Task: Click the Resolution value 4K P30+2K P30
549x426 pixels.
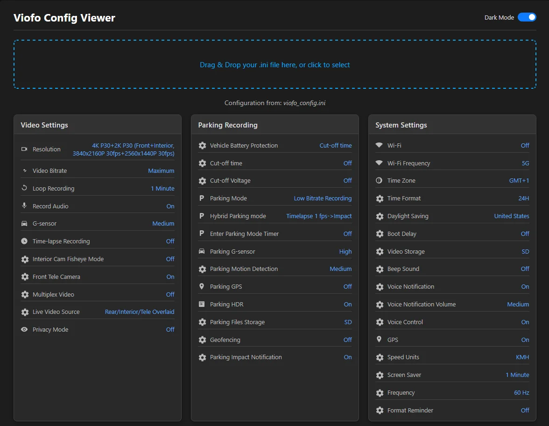Action: (124, 149)
